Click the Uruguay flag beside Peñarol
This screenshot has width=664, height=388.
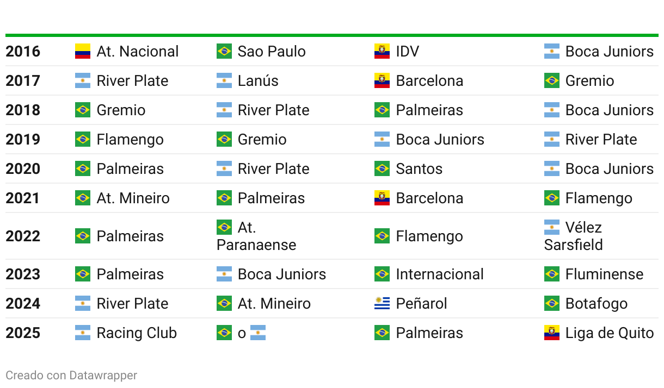(382, 303)
